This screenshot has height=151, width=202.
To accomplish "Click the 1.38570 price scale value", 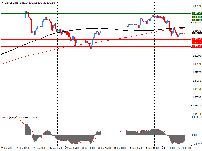I will click(197, 64).
